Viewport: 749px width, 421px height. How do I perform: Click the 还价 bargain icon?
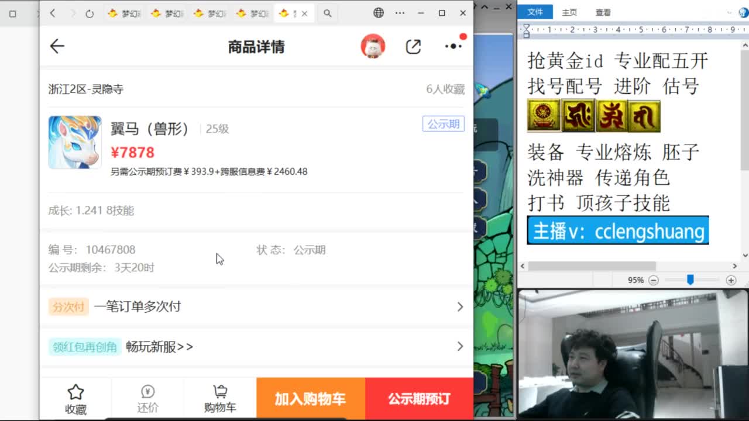click(147, 399)
